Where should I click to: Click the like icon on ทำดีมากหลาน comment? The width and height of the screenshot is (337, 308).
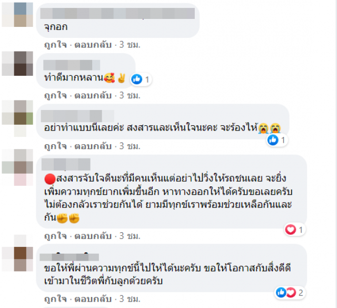[137, 80]
